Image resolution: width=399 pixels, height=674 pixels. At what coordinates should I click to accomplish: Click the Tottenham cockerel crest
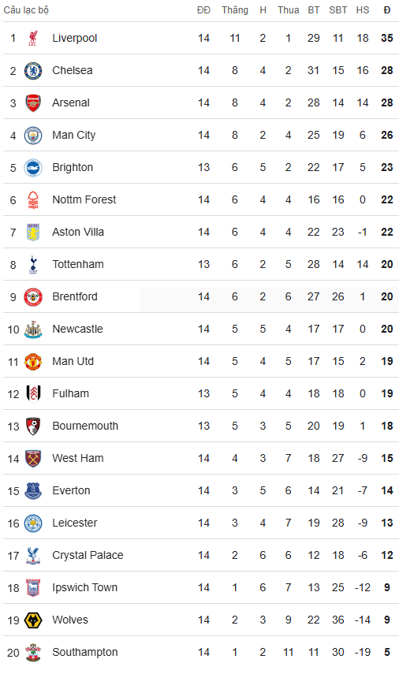33,264
